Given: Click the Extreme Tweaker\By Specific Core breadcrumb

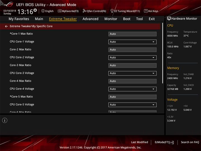Looking at the screenshot, I should coord(31,26).
